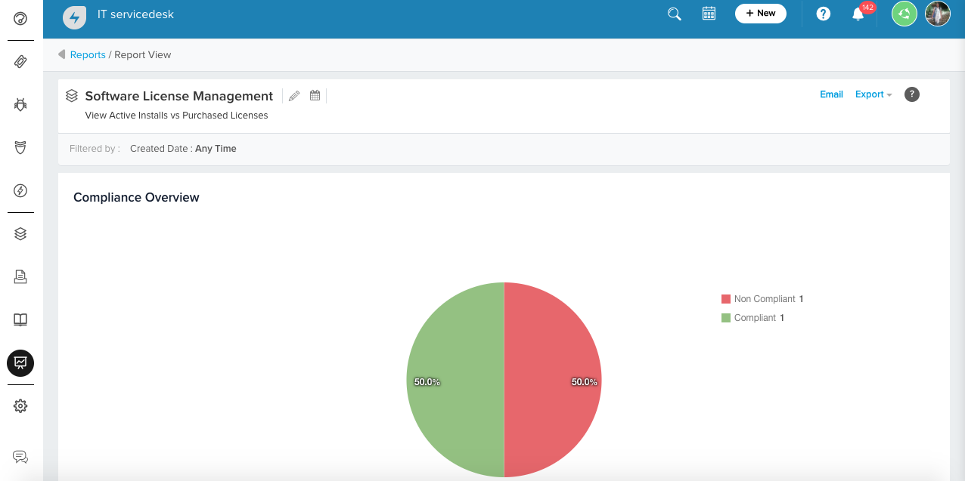Open notifications from the bell icon

point(857,14)
